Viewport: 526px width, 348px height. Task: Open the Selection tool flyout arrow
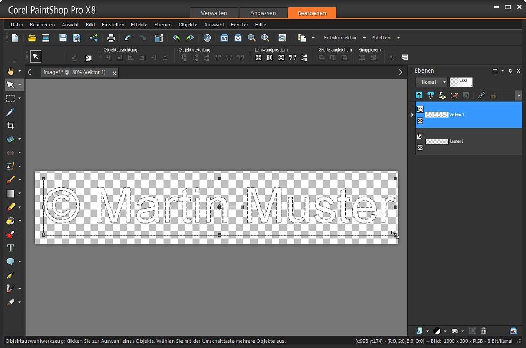[x=20, y=98]
